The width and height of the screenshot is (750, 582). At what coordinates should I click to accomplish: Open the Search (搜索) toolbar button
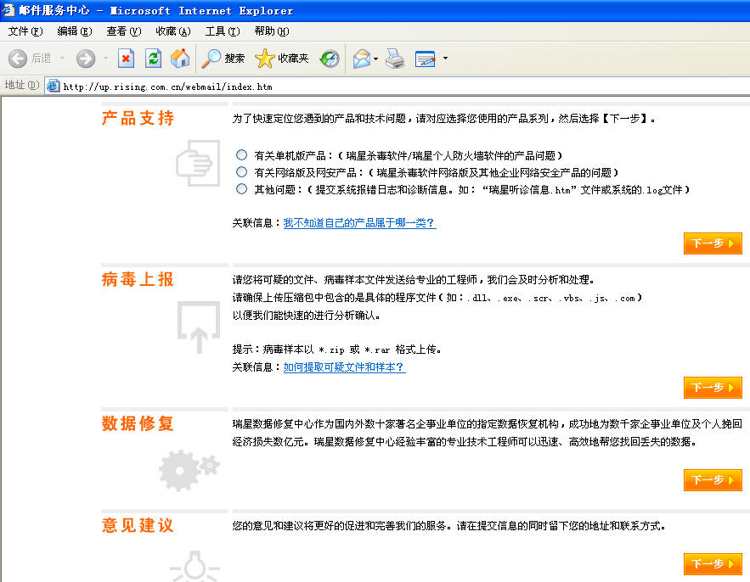click(x=223, y=59)
